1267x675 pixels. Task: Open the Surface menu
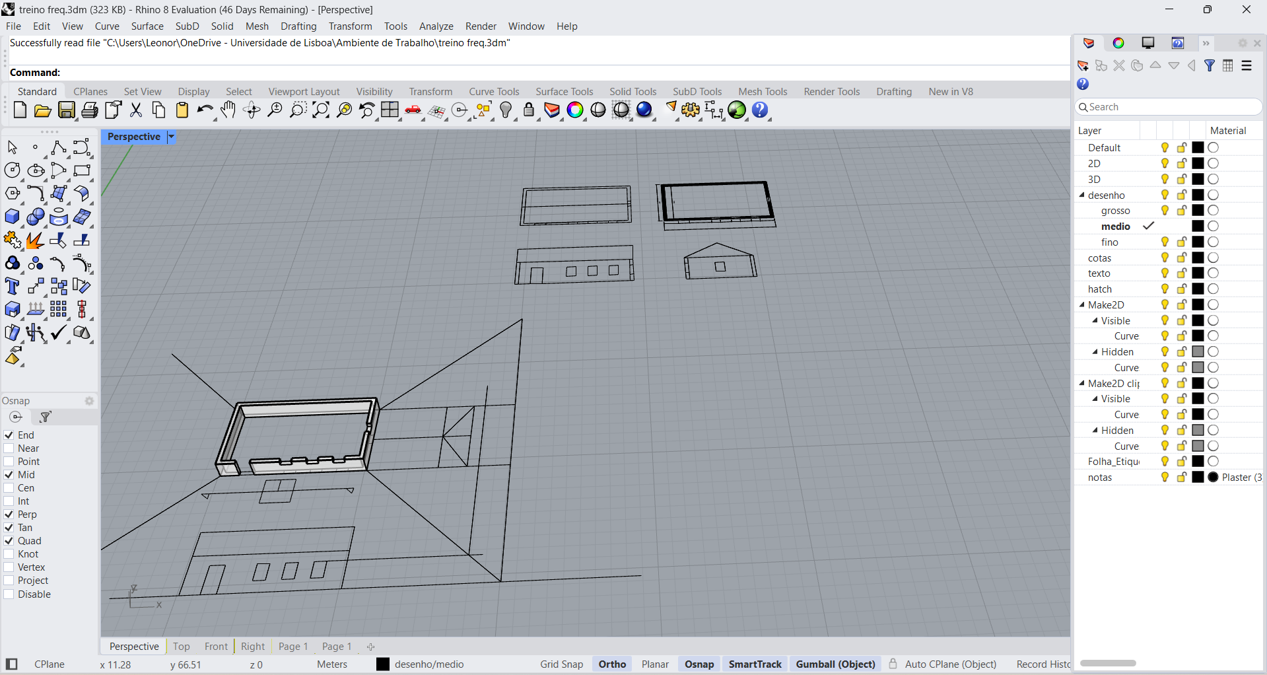tap(147, 26)
